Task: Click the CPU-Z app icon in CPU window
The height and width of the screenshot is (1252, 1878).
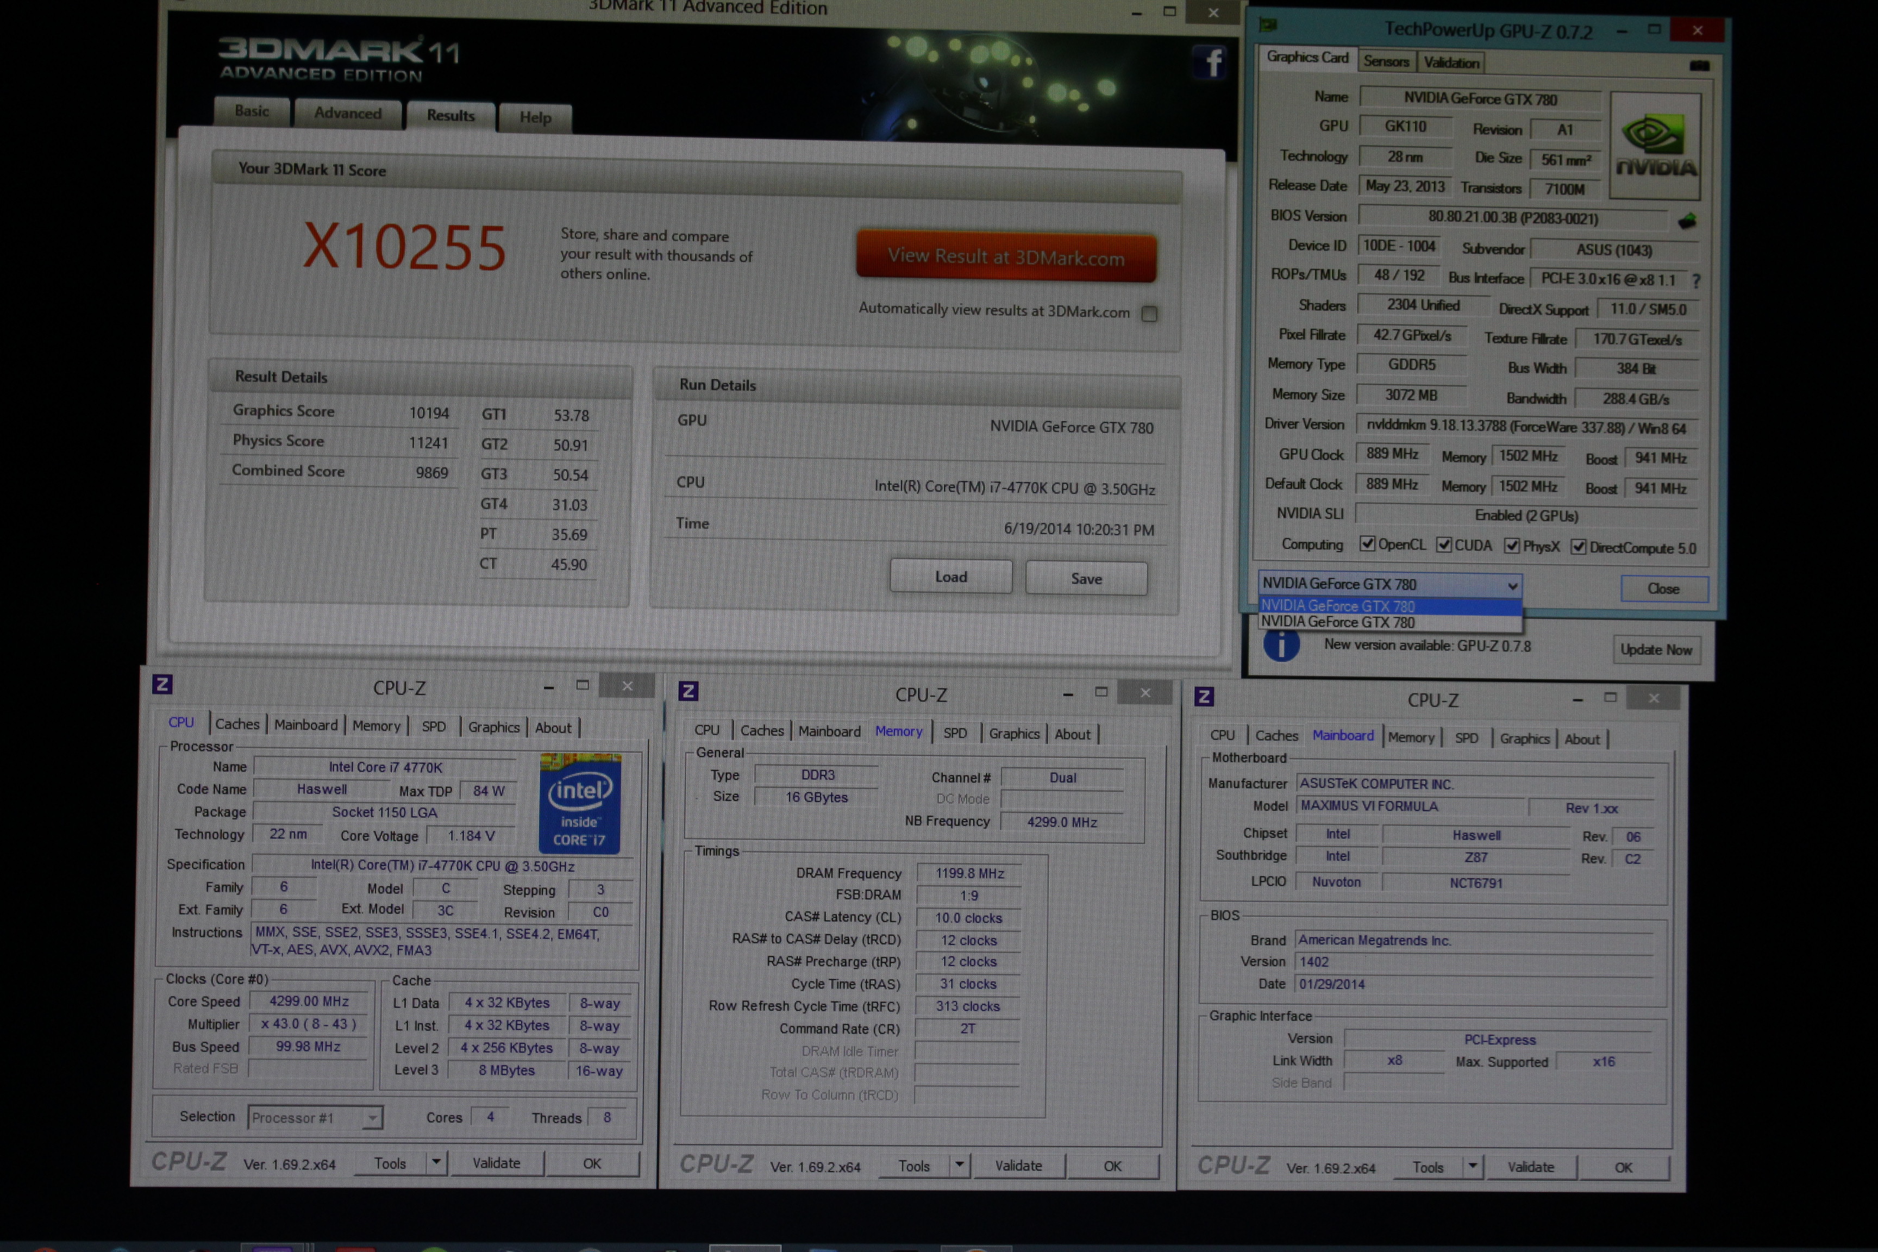Action: 162,684
